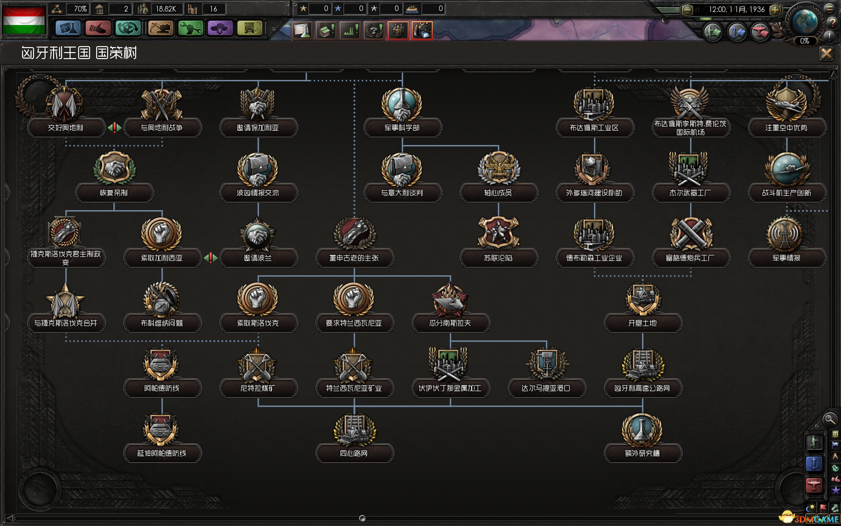Click the Hungarian flag

24,20
